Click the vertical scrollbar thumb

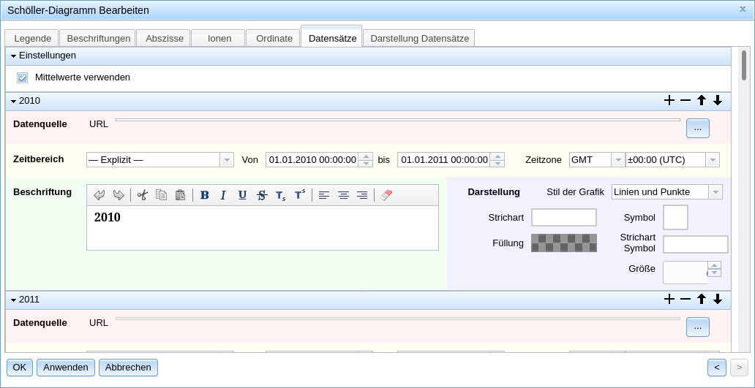pyautogui.click(x=744, y=65)
